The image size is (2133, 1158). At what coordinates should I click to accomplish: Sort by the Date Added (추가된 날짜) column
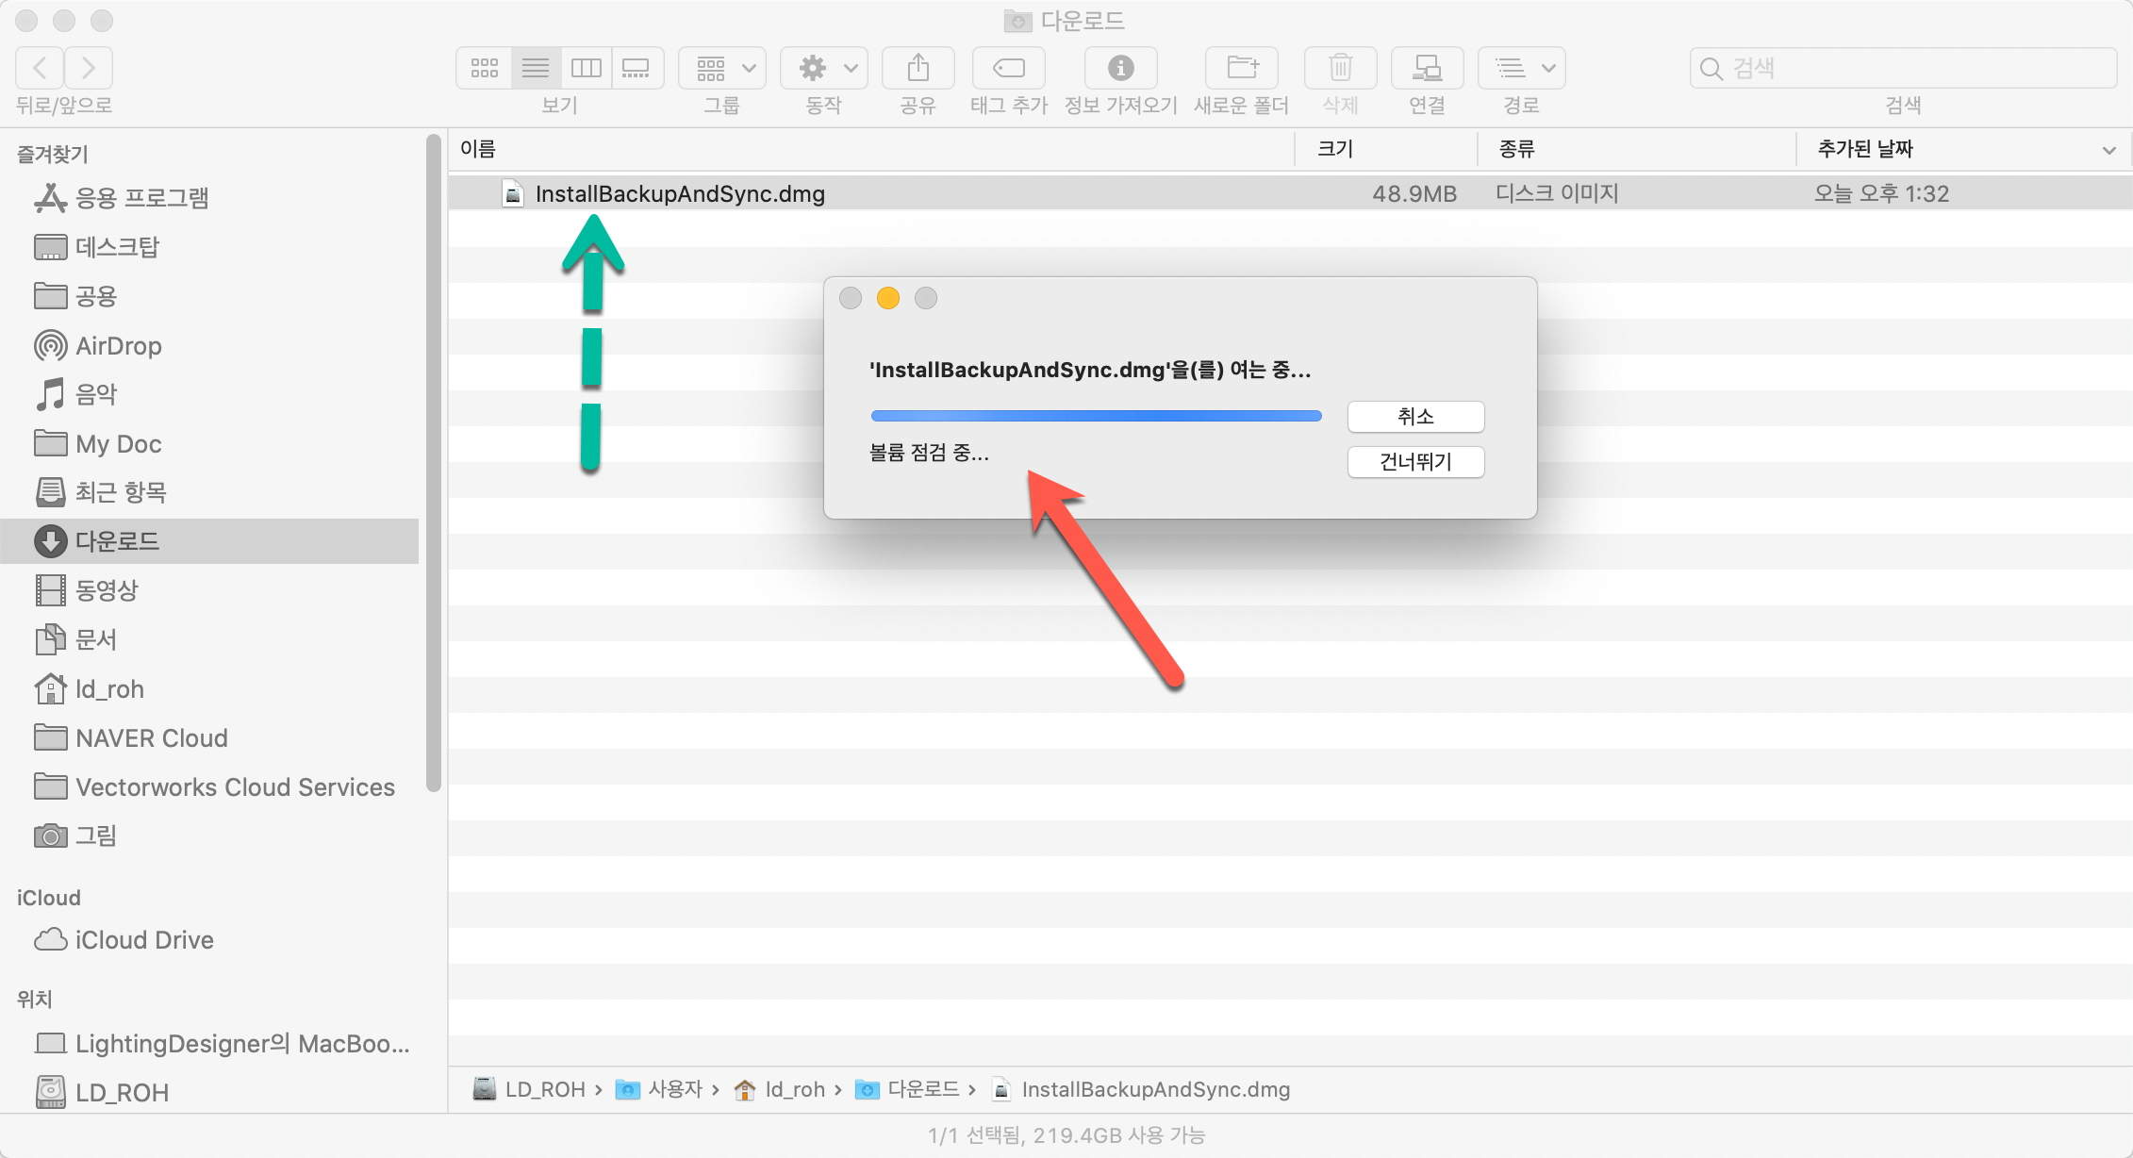point(1865,149)
